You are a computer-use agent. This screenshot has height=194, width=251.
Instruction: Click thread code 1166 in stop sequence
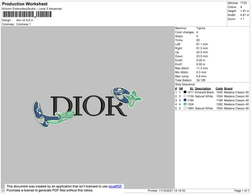[x=220, y=100]
